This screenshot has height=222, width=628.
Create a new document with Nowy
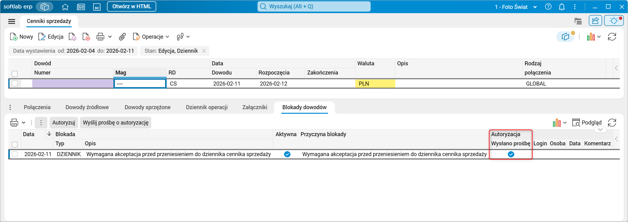click(x=22, y=37)
